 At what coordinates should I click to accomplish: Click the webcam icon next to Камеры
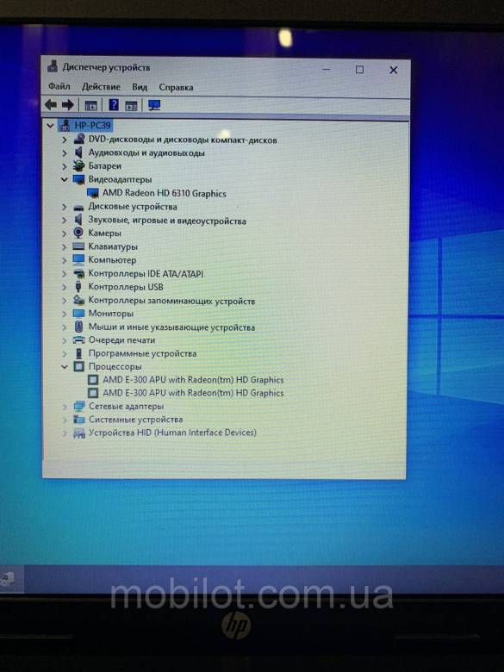78,233
